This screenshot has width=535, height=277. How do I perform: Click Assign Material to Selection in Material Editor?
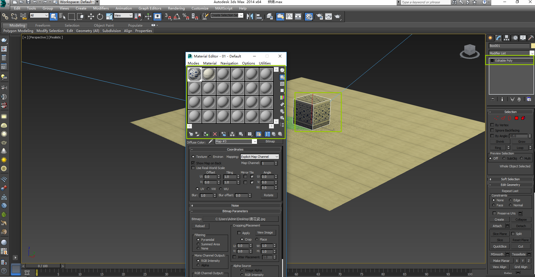tap(206, 134)
